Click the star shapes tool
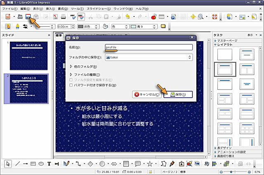The image size is (264, 175). [150, 164]
